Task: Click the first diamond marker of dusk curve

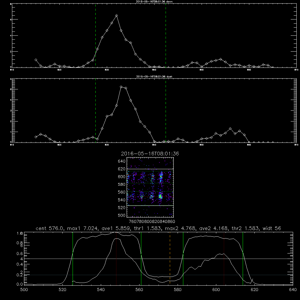Action: point(36,137)
